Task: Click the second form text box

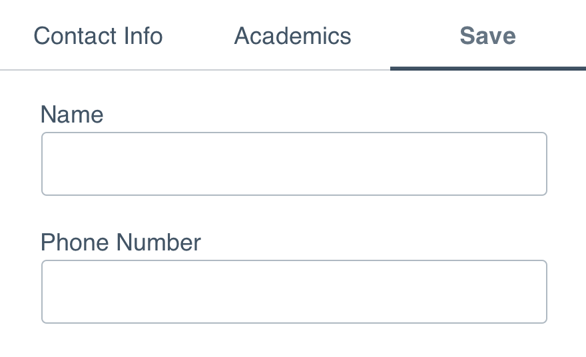Action: (x=294, y=292)
